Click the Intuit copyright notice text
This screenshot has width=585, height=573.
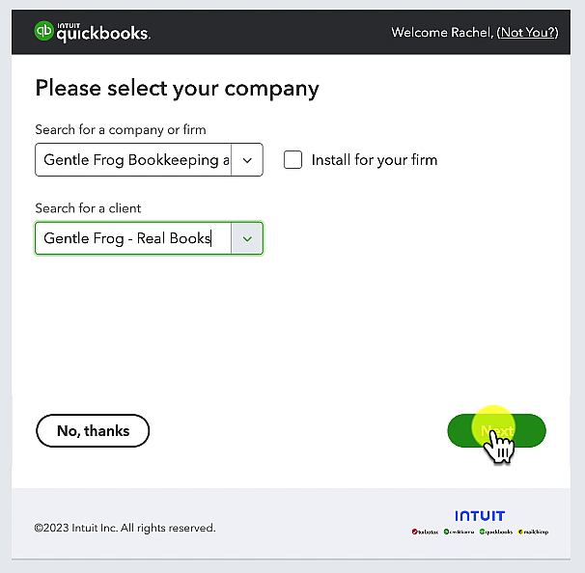point(125,528)
